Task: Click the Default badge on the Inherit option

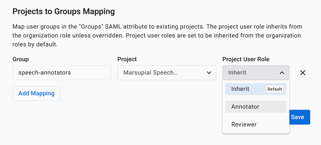Action: coord(275,89)
